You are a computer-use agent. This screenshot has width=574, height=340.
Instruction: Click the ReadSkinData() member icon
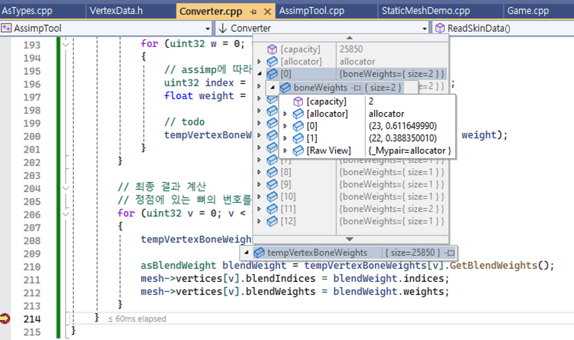[440, 28]
